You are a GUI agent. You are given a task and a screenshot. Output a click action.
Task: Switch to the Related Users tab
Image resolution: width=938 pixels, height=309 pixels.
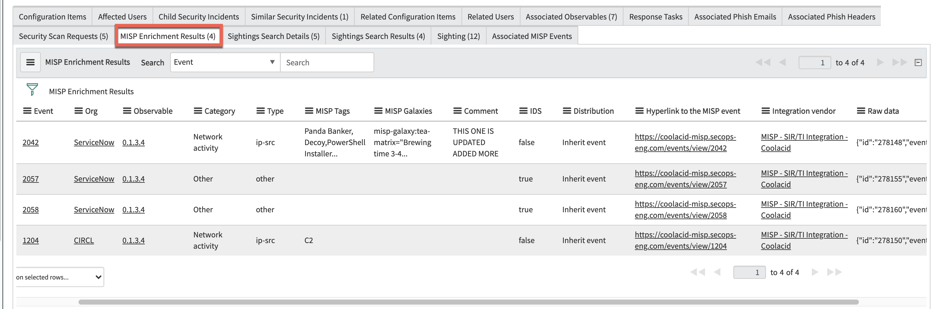click(x=490, y=17)
